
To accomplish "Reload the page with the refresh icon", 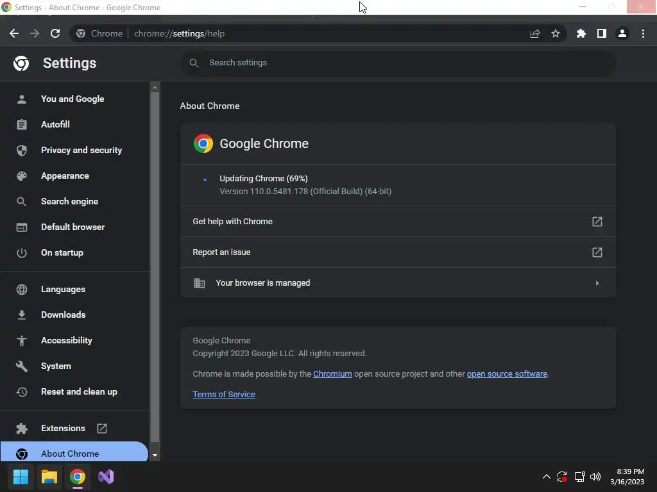I will (55, 33).
